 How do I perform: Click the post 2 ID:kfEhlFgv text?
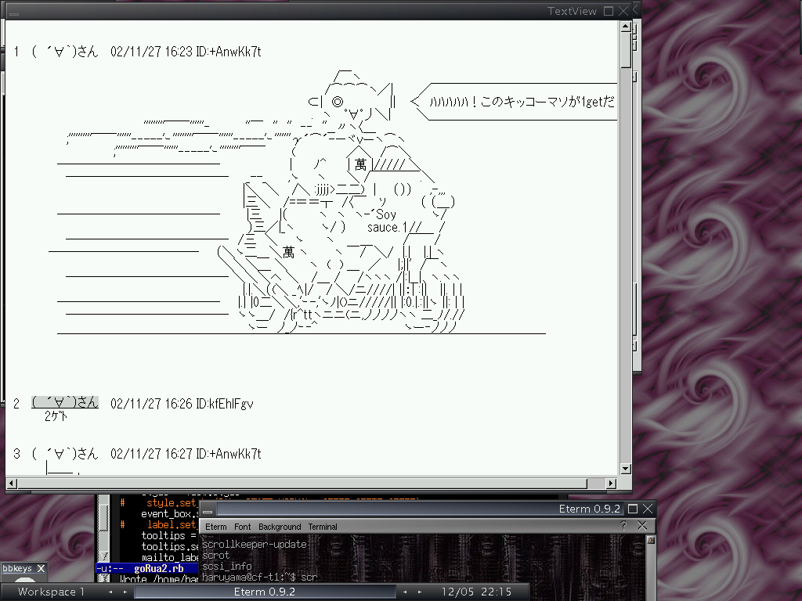(x=225, y=404)
